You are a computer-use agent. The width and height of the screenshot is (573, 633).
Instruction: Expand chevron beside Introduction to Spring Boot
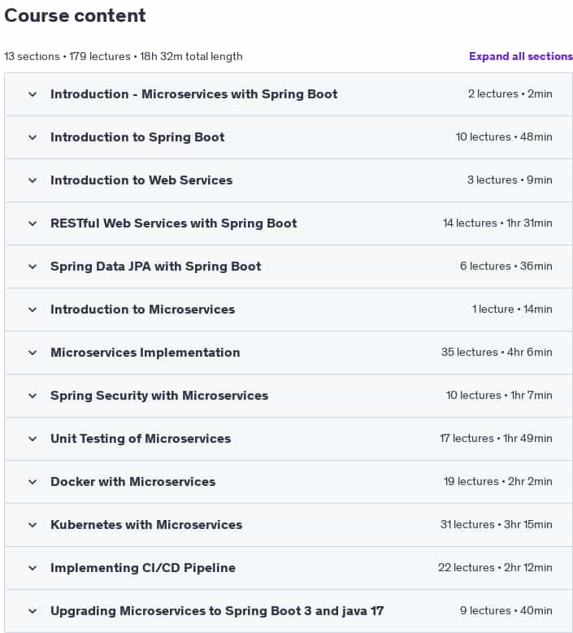point(33,137)
